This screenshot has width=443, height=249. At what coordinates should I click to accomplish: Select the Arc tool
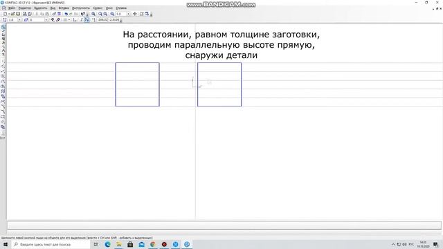point(3,81)
